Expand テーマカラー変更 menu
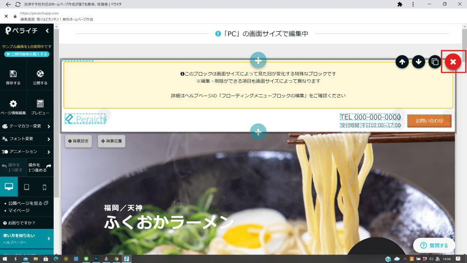Screen dimensions: 467x263 point(27,126)
